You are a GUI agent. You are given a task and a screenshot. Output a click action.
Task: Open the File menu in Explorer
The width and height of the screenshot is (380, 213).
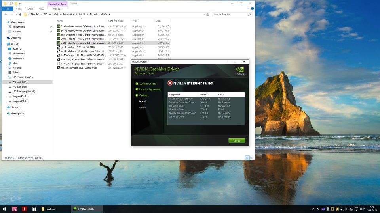pos(8,9)
